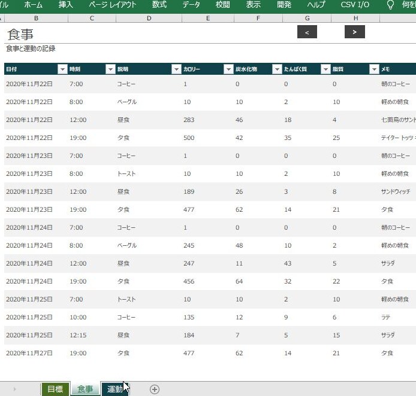The width and height of the screenshot is (416, 396).
Task: Select calorie value 247
Action: [x=189, y=264]
